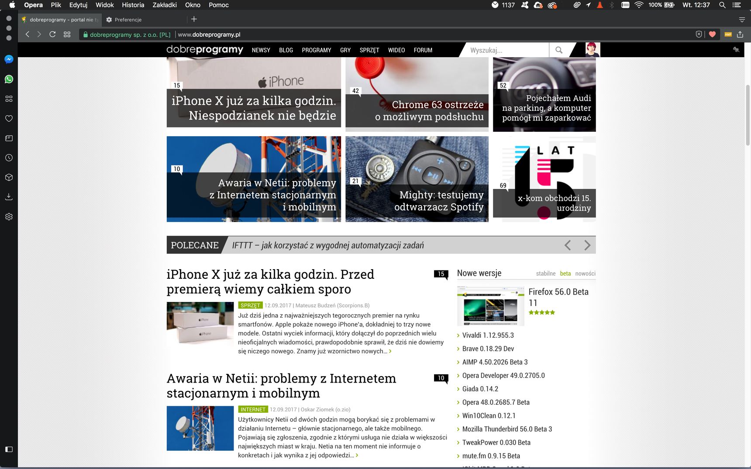Open Speed Dial grid button in toolbar

(x=67, y=34)
